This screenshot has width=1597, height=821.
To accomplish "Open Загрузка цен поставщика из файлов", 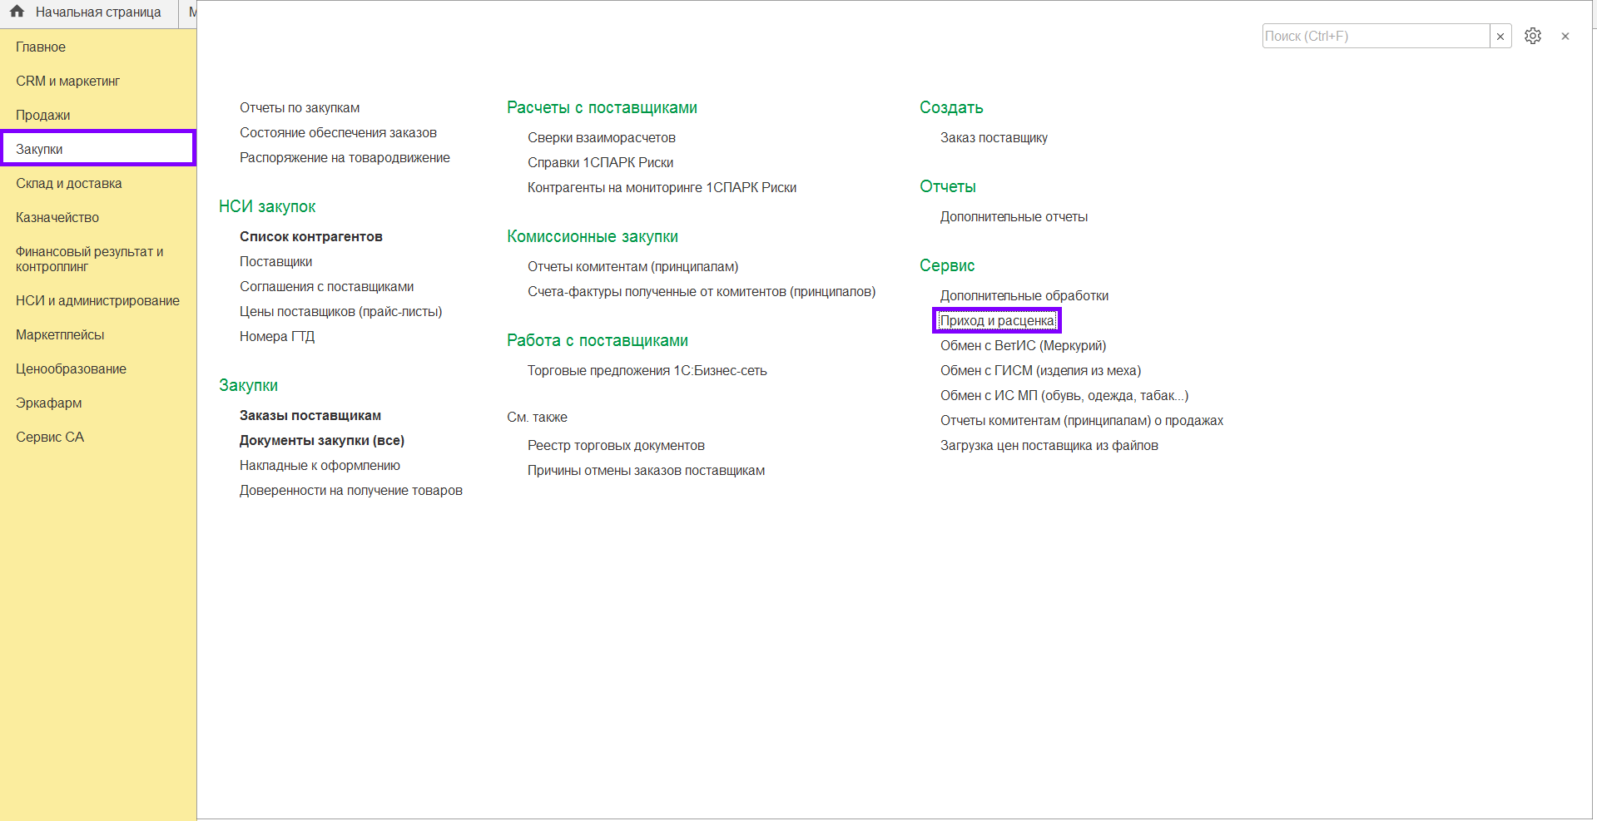I will tap(1049, 446).
